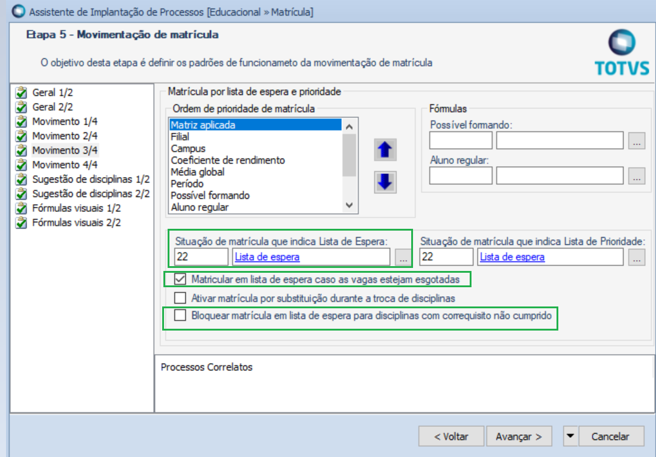Open the Geral 1/2 step

(x=52, y=92)
